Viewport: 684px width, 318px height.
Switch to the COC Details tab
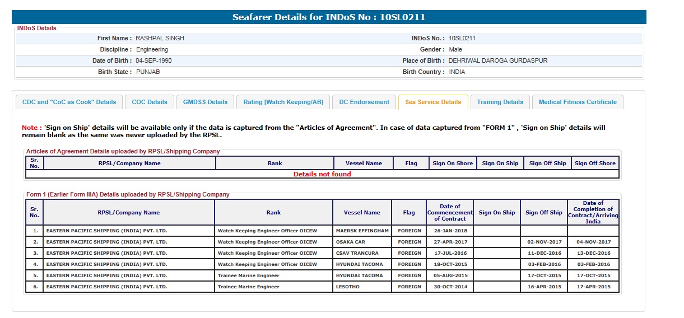150,102
